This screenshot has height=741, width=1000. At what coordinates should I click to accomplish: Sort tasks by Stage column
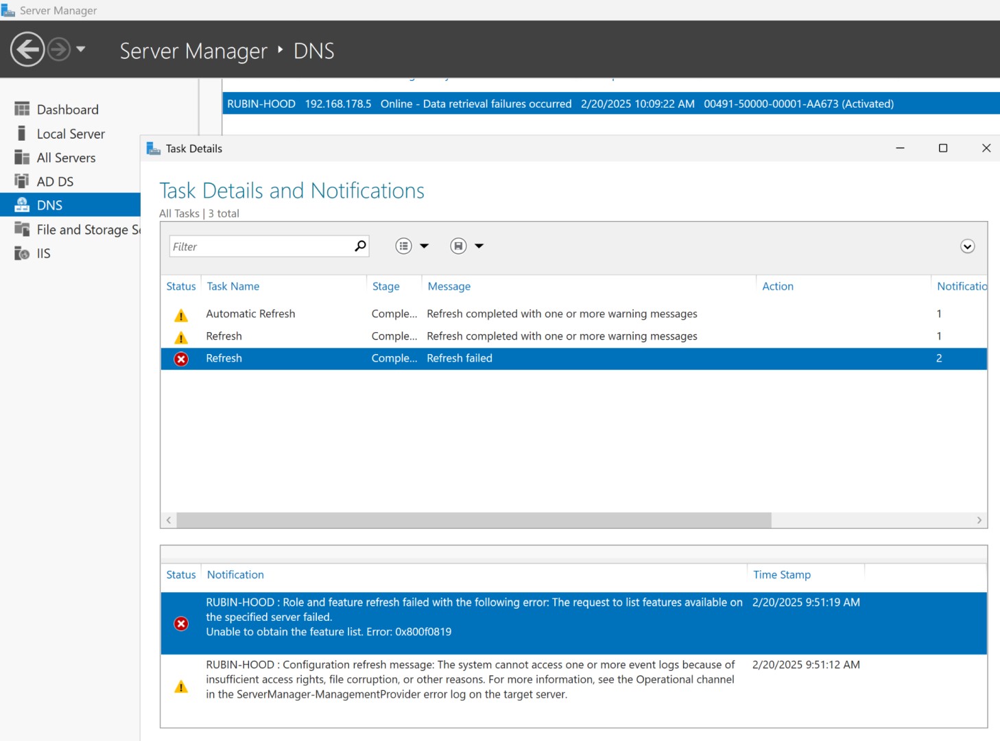click(x=386, y=286)
